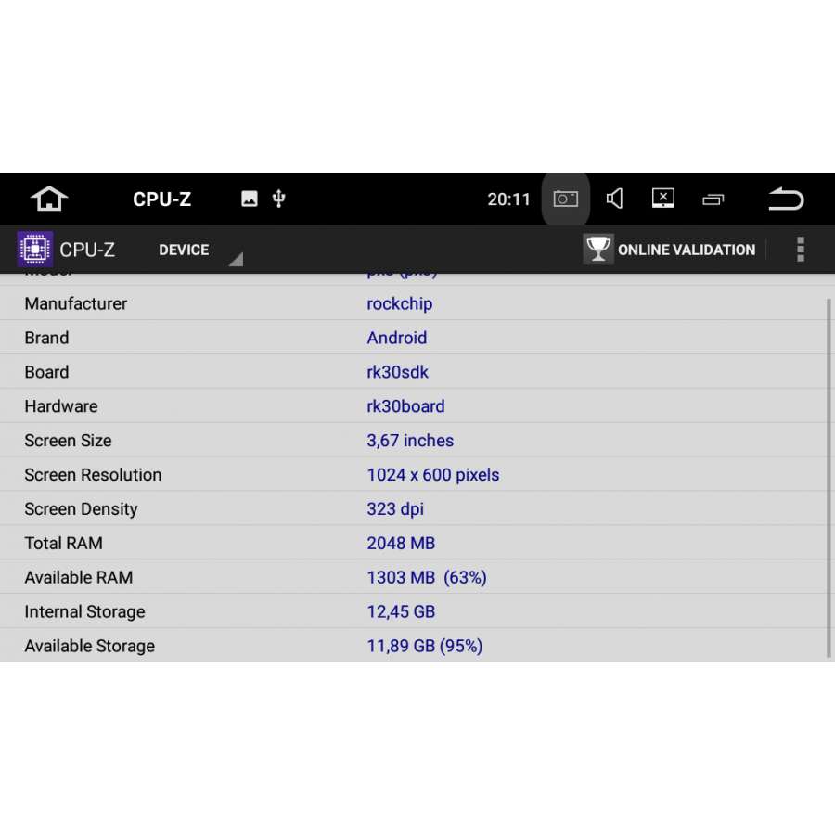The image size is (835, 835).
Task: Tap the CPU-Z title in the status bar
Action: pyautogui.click(x=161, y=199)
